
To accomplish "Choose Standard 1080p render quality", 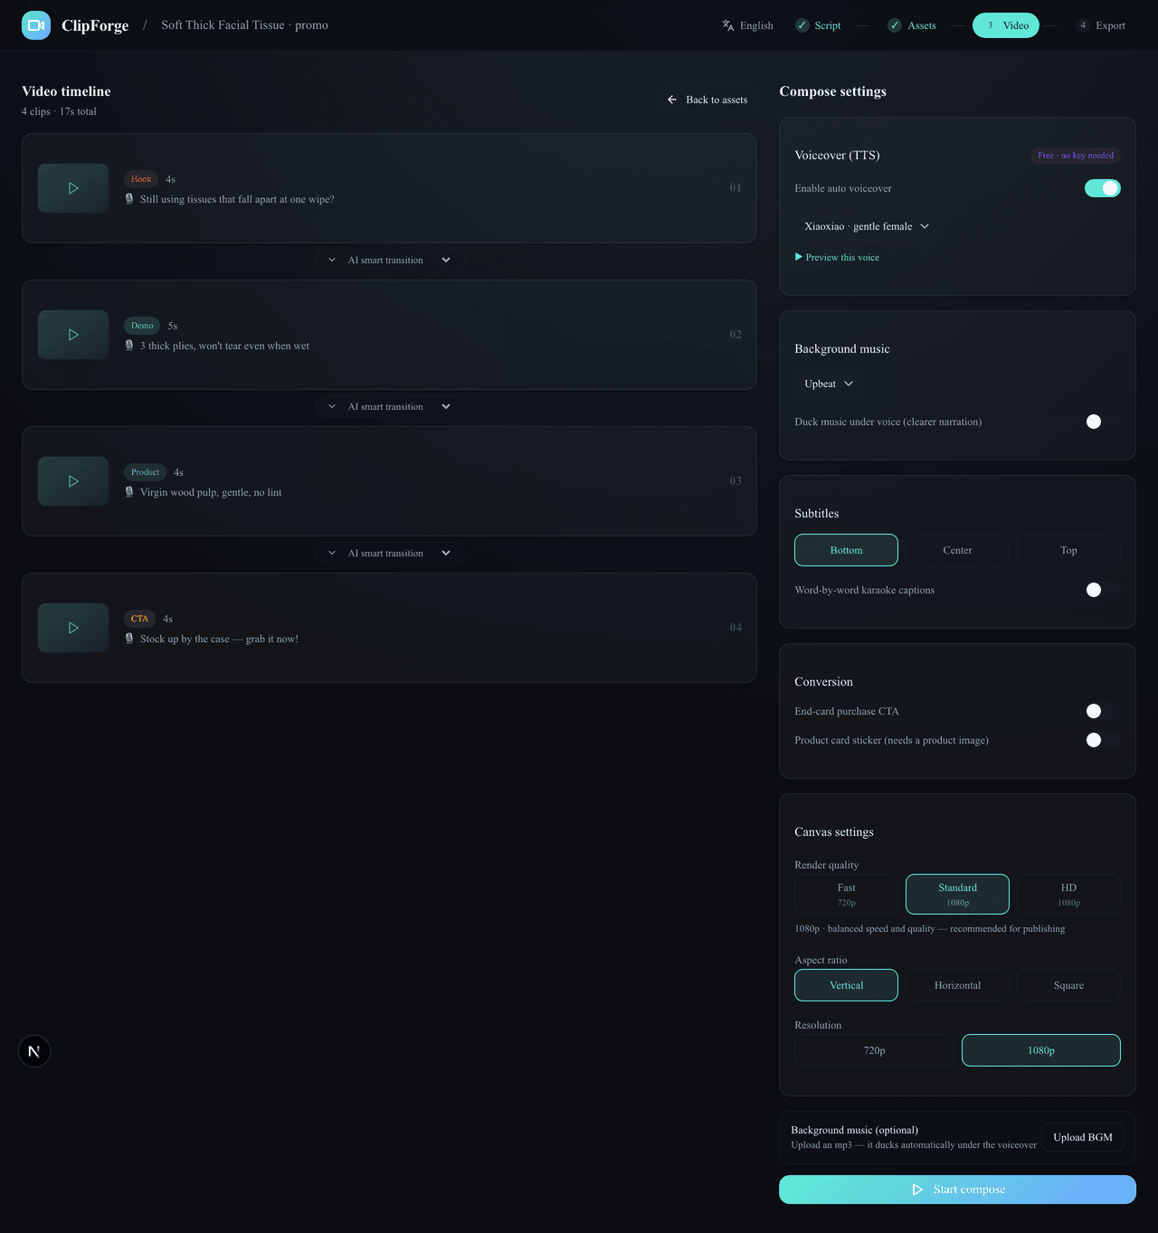I will [x=957, y=895].
